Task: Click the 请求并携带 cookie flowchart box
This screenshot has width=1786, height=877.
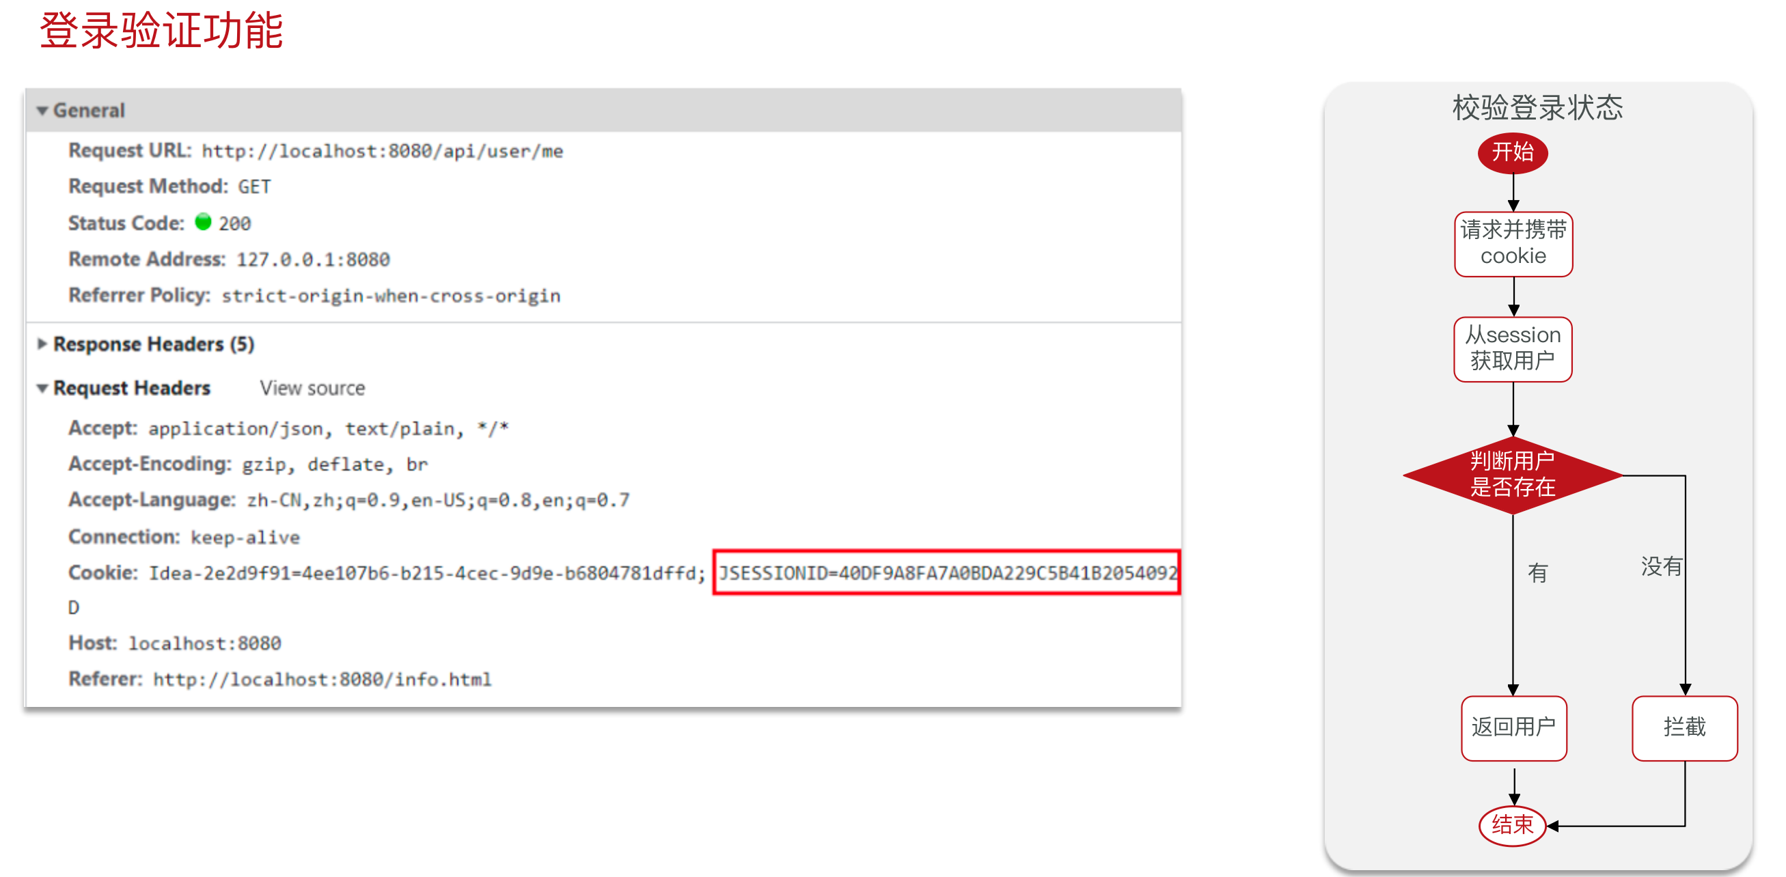Action: click(x=1513, y=244)
